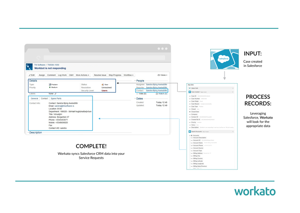This screenshot has height=213, width=300.
Task: Click the Edit button in Jira toolbar
Action: coord(32,75)
